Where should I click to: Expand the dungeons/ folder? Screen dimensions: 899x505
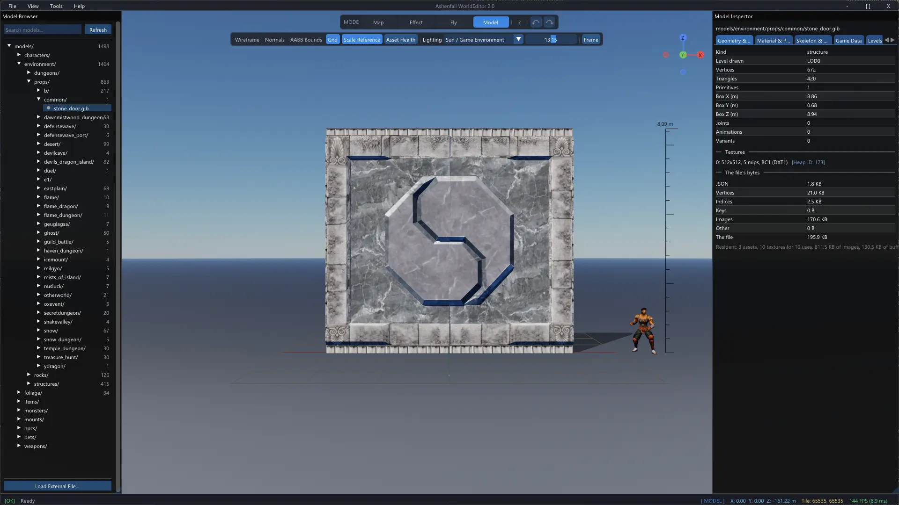(29, 72)
